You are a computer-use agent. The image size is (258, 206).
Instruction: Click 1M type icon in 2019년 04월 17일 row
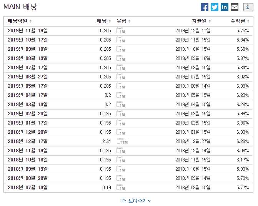coord(121,95)
